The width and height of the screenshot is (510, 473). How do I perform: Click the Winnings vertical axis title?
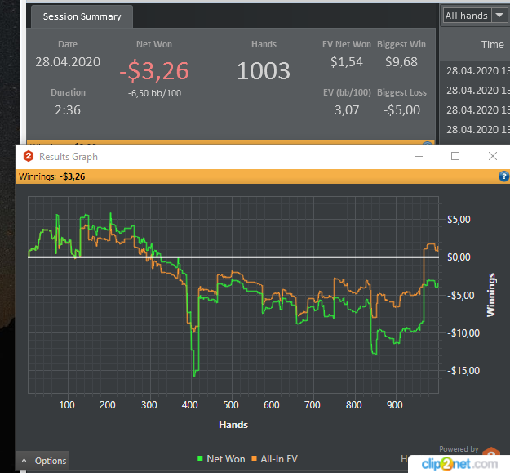[490, 295]
